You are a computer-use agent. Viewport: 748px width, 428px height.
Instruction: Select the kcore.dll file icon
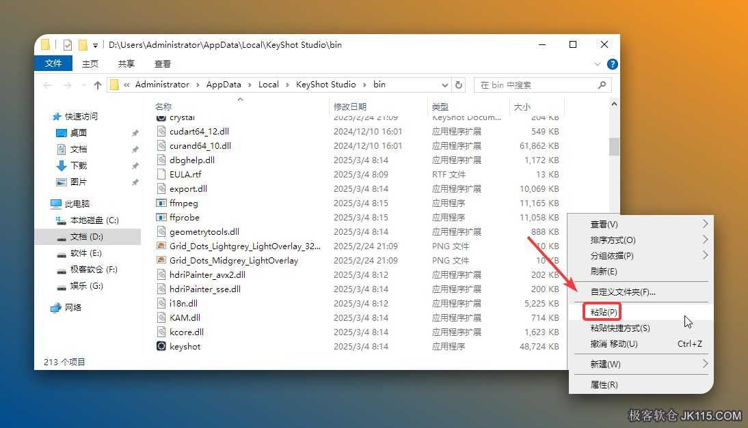(x=161, y=332)
